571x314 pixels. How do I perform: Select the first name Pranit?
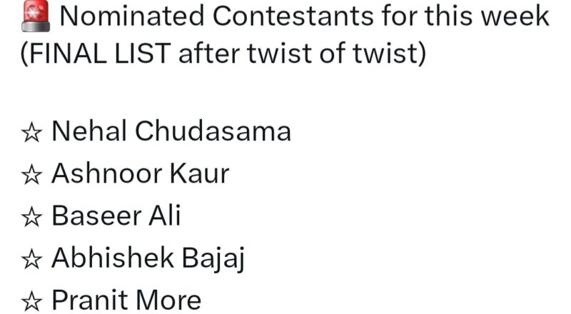(91, 300)
